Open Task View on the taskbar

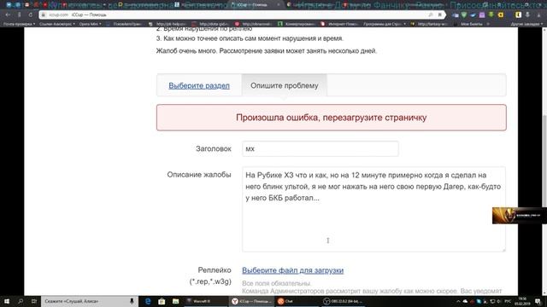coord(34,301)
